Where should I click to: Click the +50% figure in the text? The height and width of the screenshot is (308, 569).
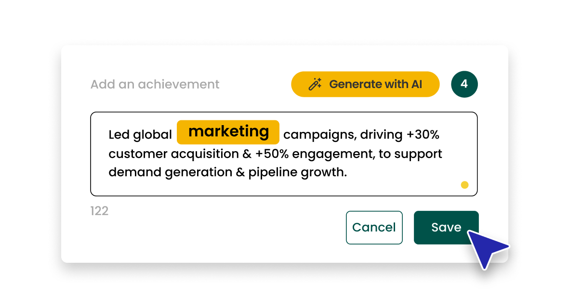(x=272, y=154)
